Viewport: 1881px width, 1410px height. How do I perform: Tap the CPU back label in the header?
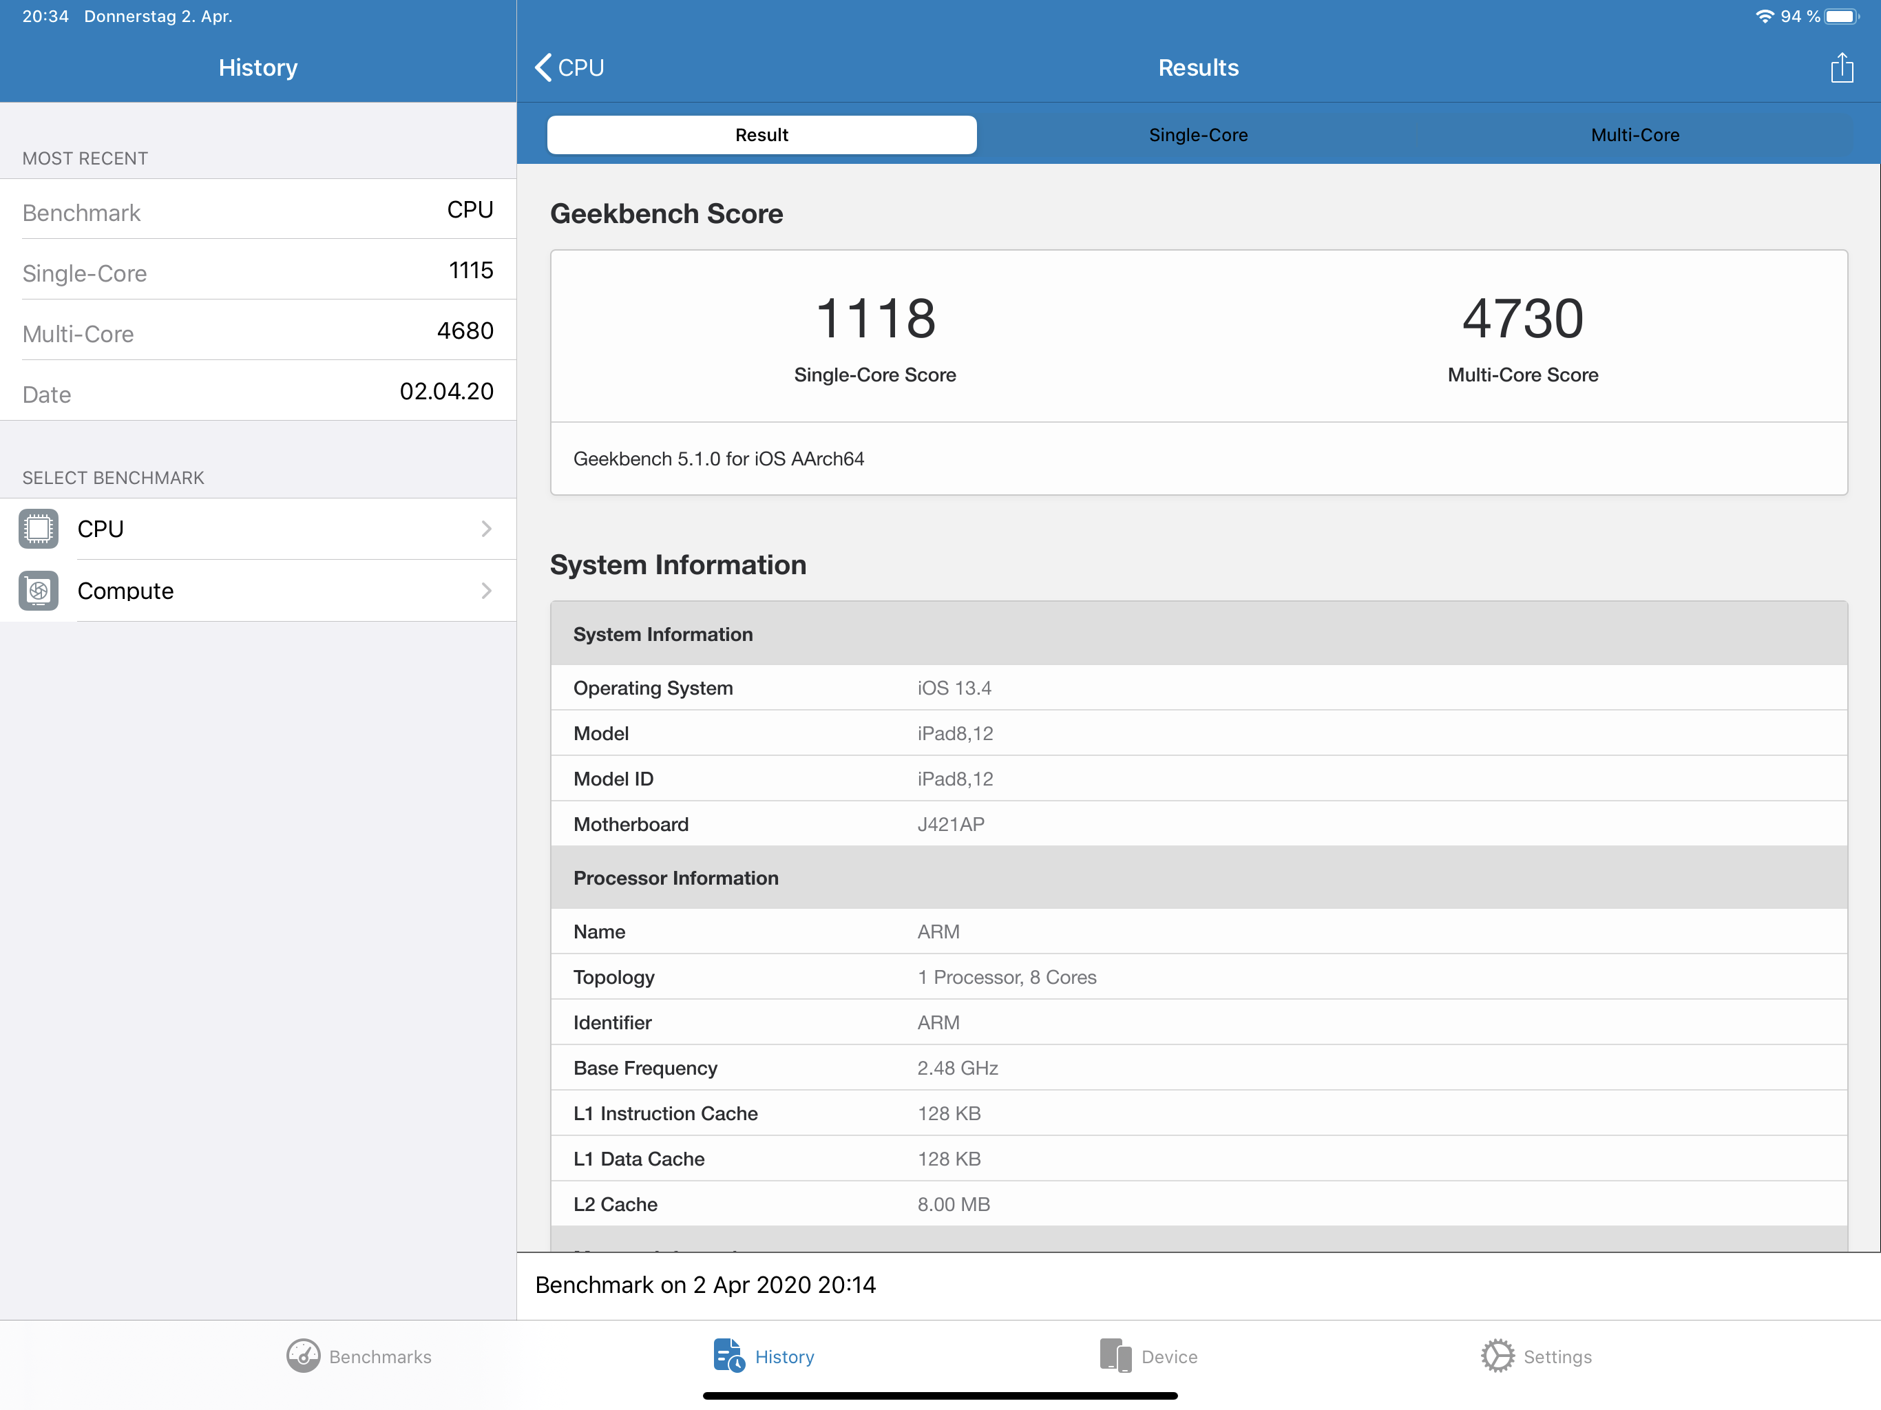pyautogui.click(x=581, y=68)
